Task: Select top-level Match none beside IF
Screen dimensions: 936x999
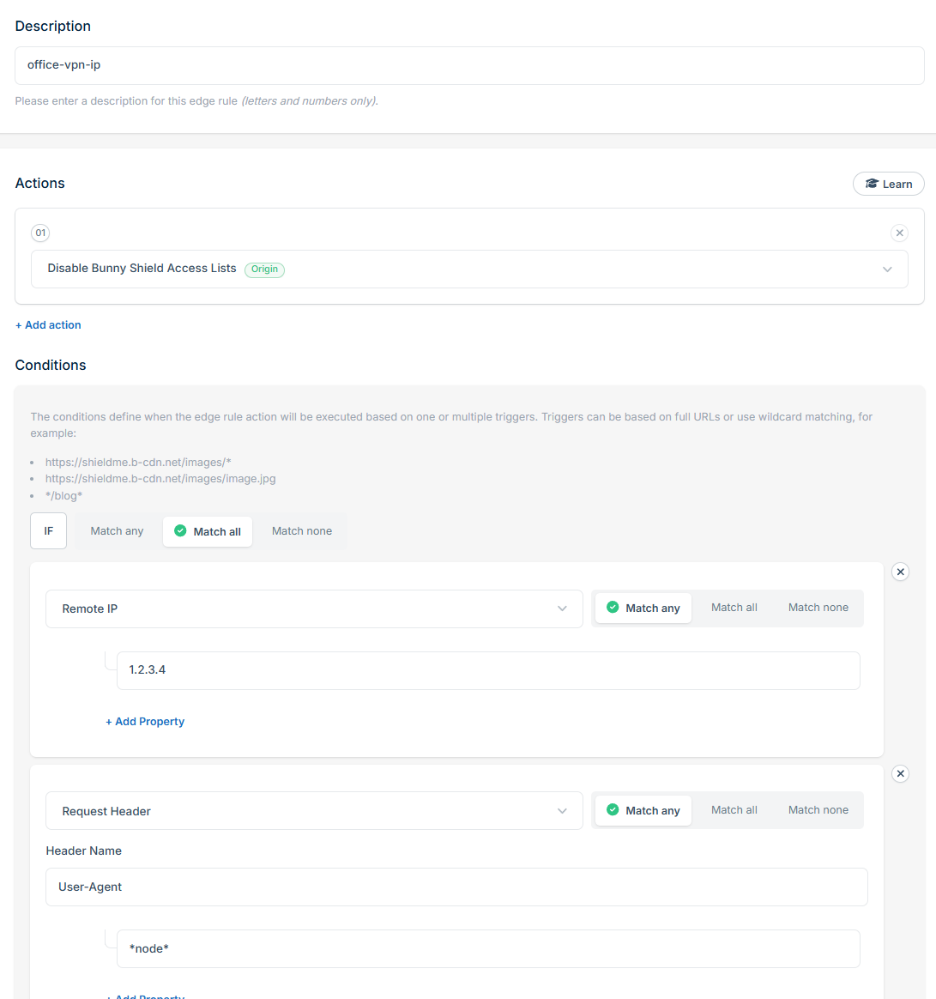Action: [x=302, y=531]
